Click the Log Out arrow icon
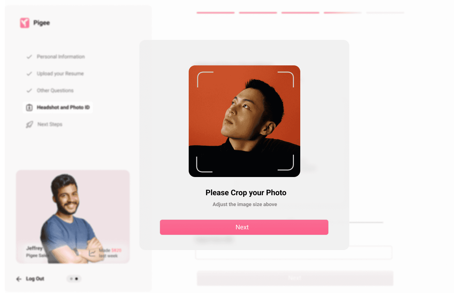The height and width of the screenshot is (296, 459). pyautogui.click(x=19, y=279)
